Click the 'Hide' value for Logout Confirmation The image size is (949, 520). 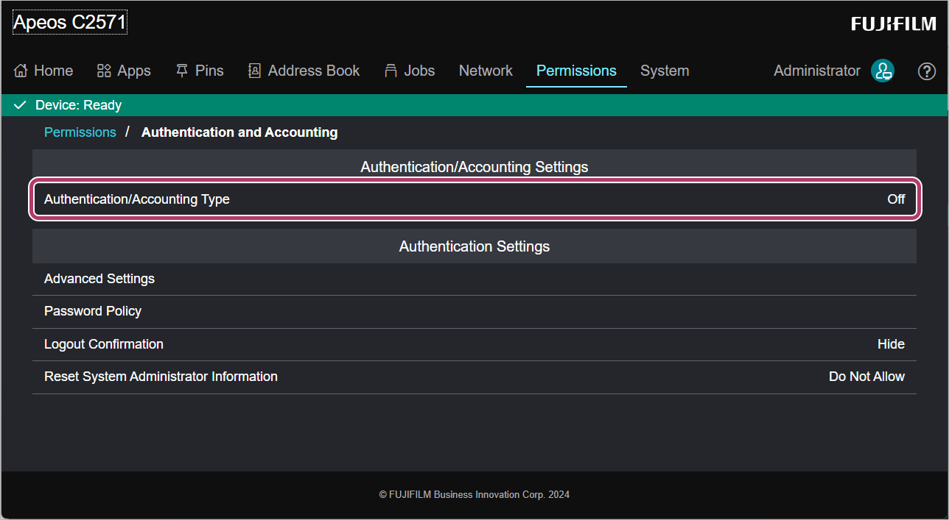tap(891, 344)
